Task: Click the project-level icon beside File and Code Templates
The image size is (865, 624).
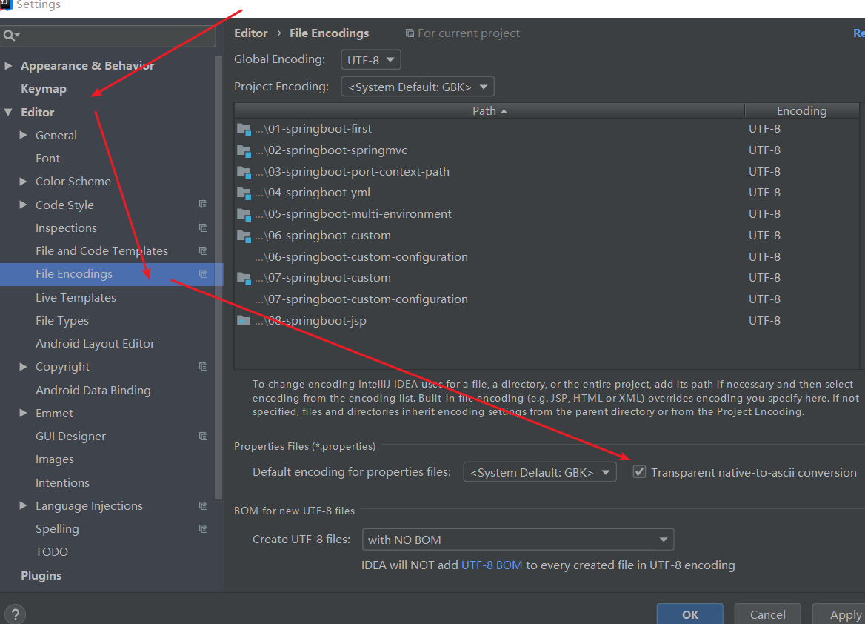Action: [203, 250]
